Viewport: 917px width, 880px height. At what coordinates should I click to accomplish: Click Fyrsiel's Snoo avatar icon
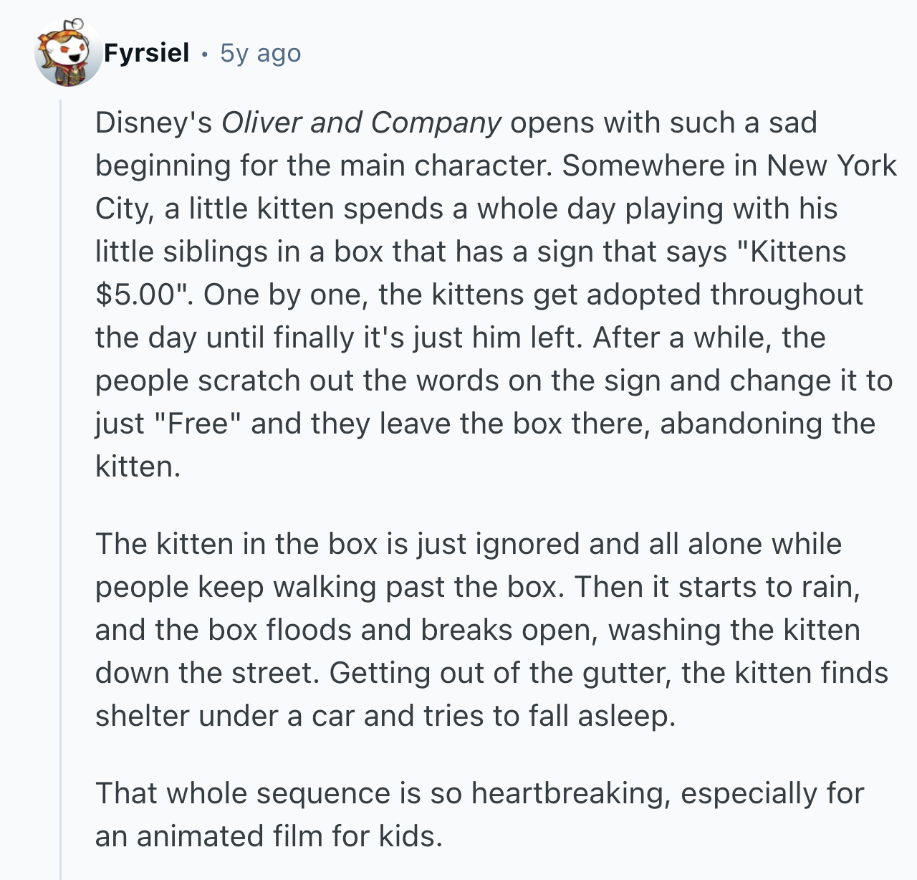pyautogui.click(x=68, y=53)
